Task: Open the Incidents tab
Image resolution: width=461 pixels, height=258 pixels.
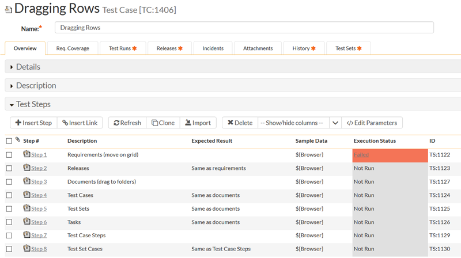Action: tap(213, 48)
